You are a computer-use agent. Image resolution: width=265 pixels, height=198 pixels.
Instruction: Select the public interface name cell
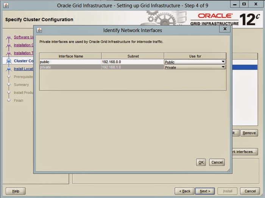click(70, 62)
